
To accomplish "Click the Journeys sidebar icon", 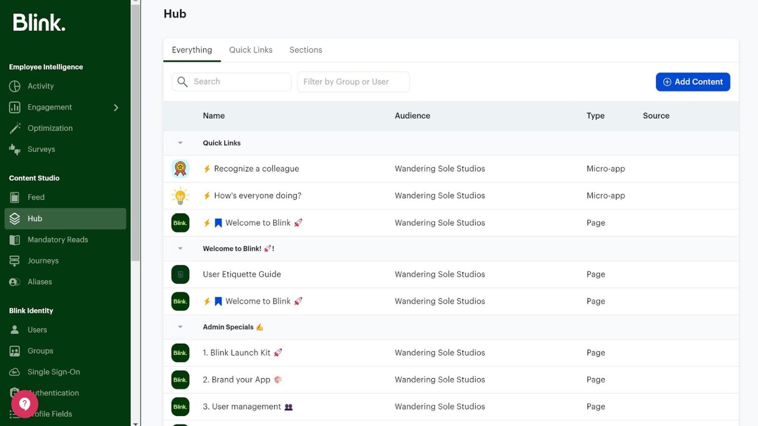I will (x=15, y=260).
